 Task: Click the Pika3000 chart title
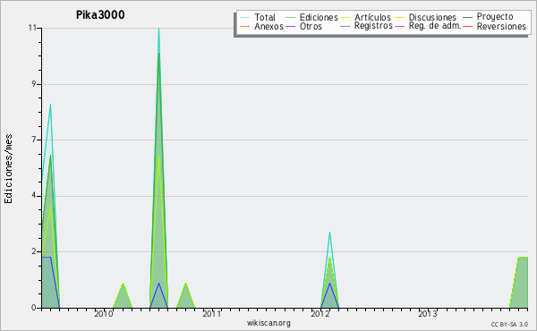(x=100, y=15)
